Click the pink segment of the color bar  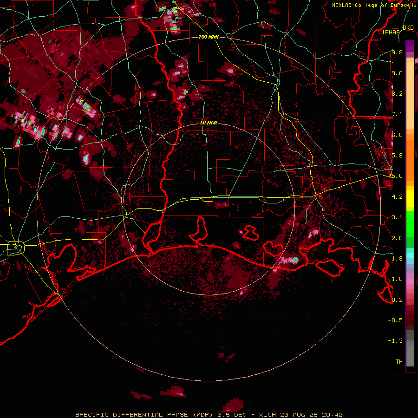tap(410, 281)
